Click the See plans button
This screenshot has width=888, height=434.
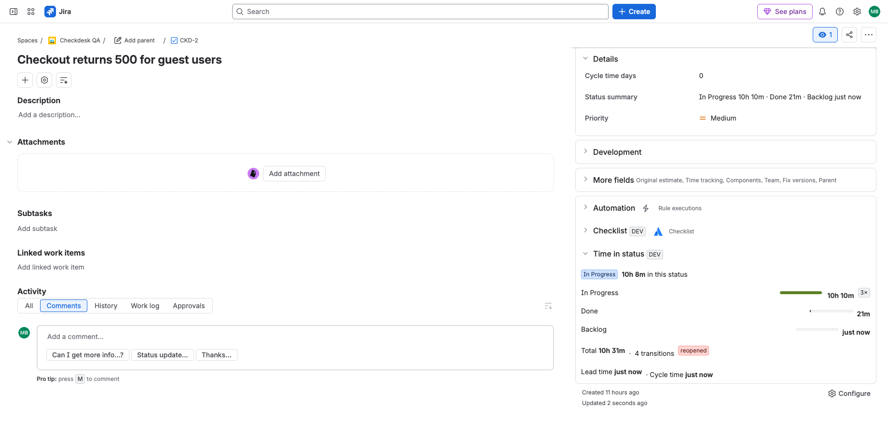point(785,12)
